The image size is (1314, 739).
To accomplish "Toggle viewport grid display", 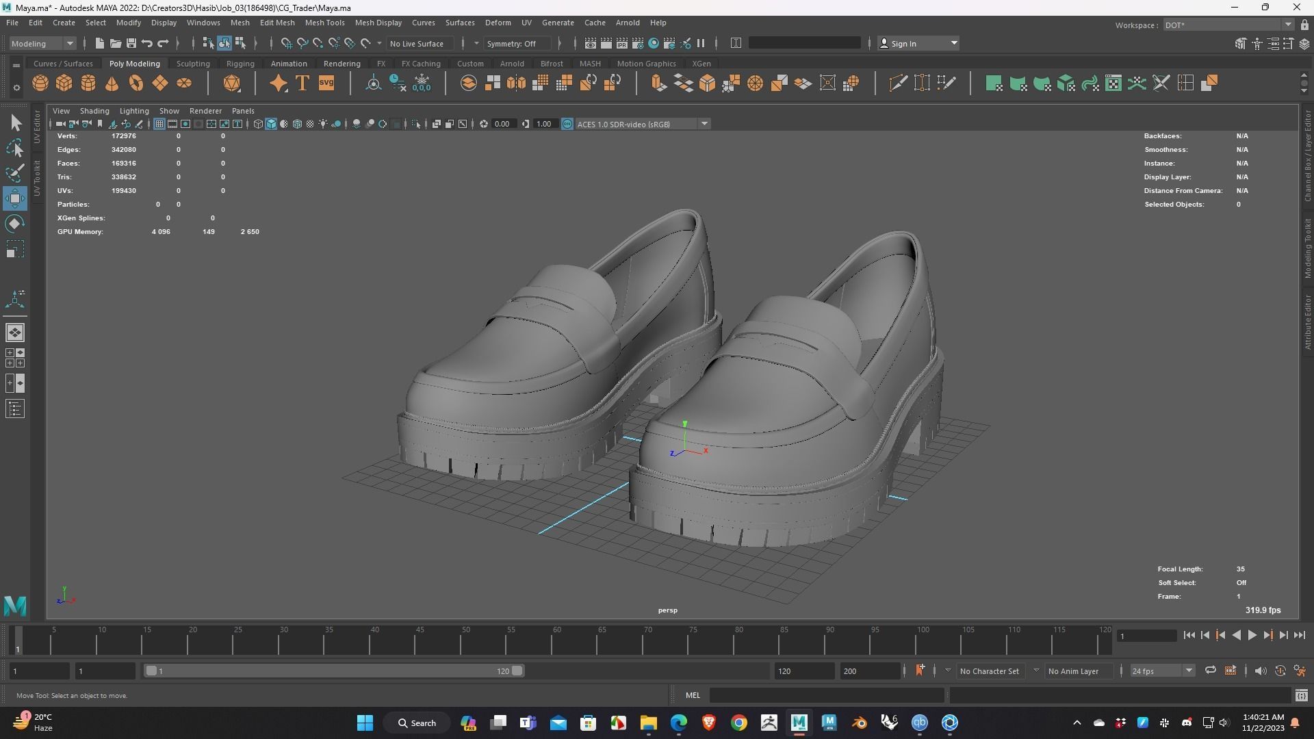I will pos(159,124).
